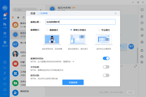Click the camera mode preview thumbnail

(52, 39)
